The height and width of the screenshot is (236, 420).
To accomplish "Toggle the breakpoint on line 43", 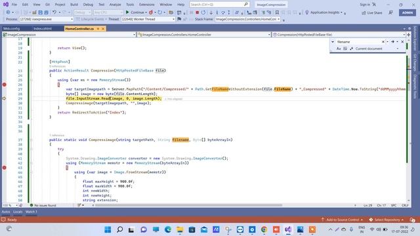I will pyautogui.click(x=5, y=168).
